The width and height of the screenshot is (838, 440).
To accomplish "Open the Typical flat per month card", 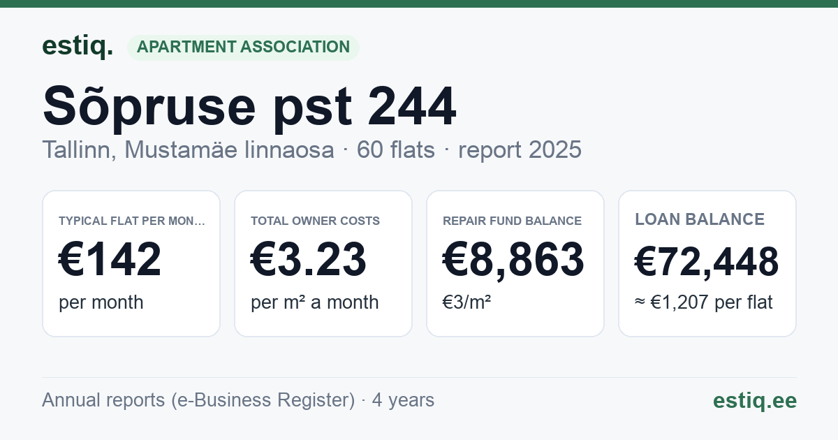I will tap(131, 263).
